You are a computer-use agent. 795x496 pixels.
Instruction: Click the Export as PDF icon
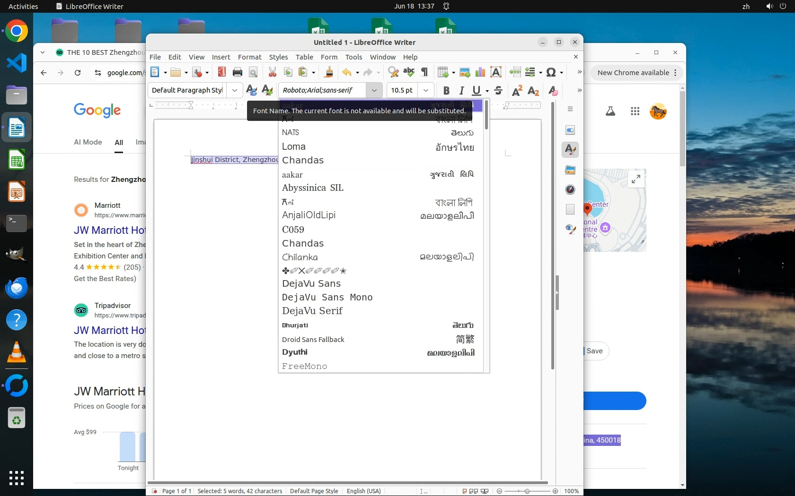[x=221, y=72]
